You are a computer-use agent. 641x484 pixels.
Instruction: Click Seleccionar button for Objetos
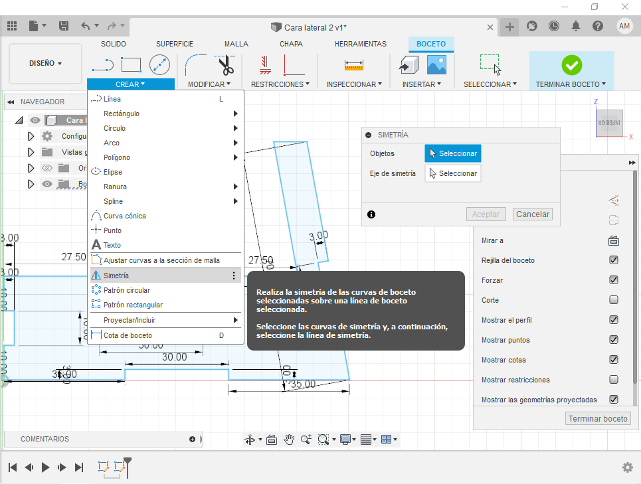(453, 153)
